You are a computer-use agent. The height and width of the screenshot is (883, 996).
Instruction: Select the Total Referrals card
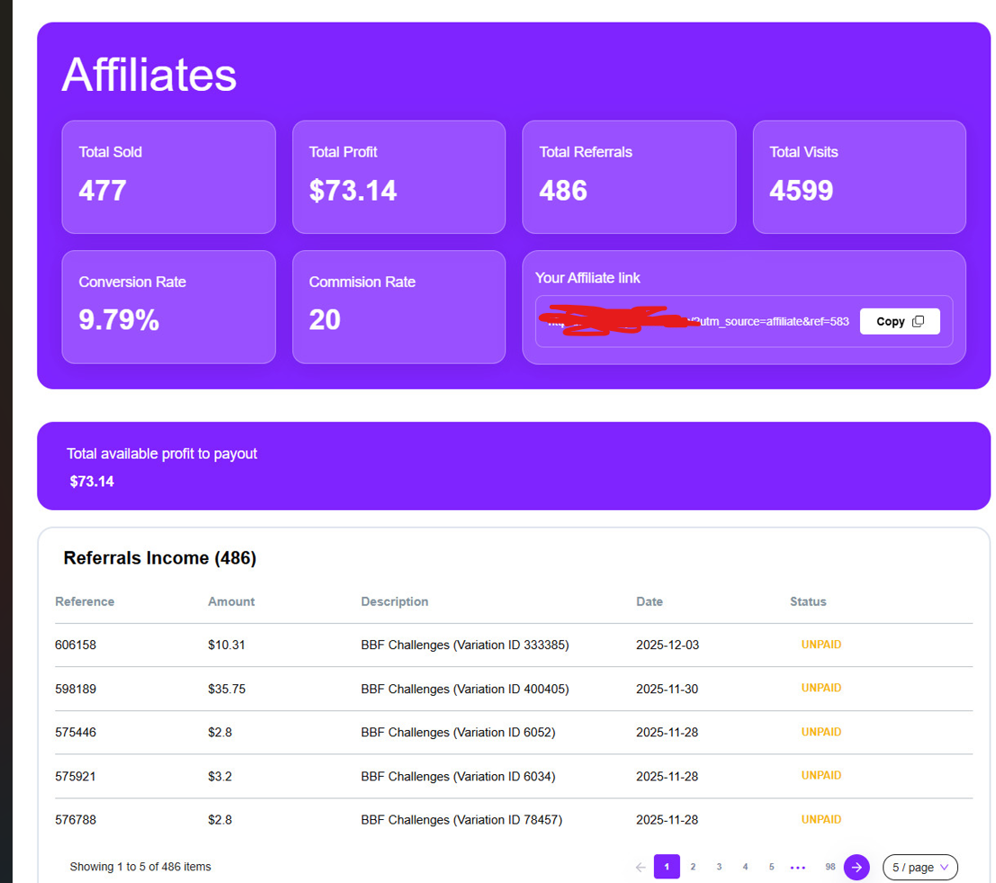pos(629,177)
